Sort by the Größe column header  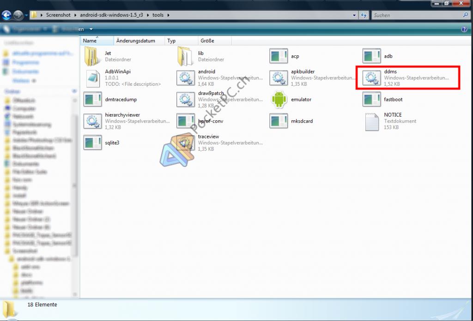point(214,41)
